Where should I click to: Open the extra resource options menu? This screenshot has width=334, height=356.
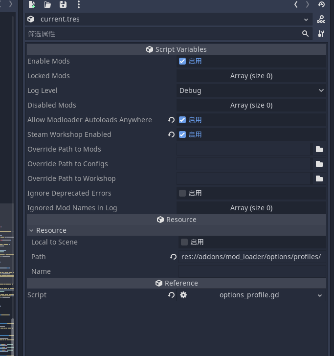point(79,4)
